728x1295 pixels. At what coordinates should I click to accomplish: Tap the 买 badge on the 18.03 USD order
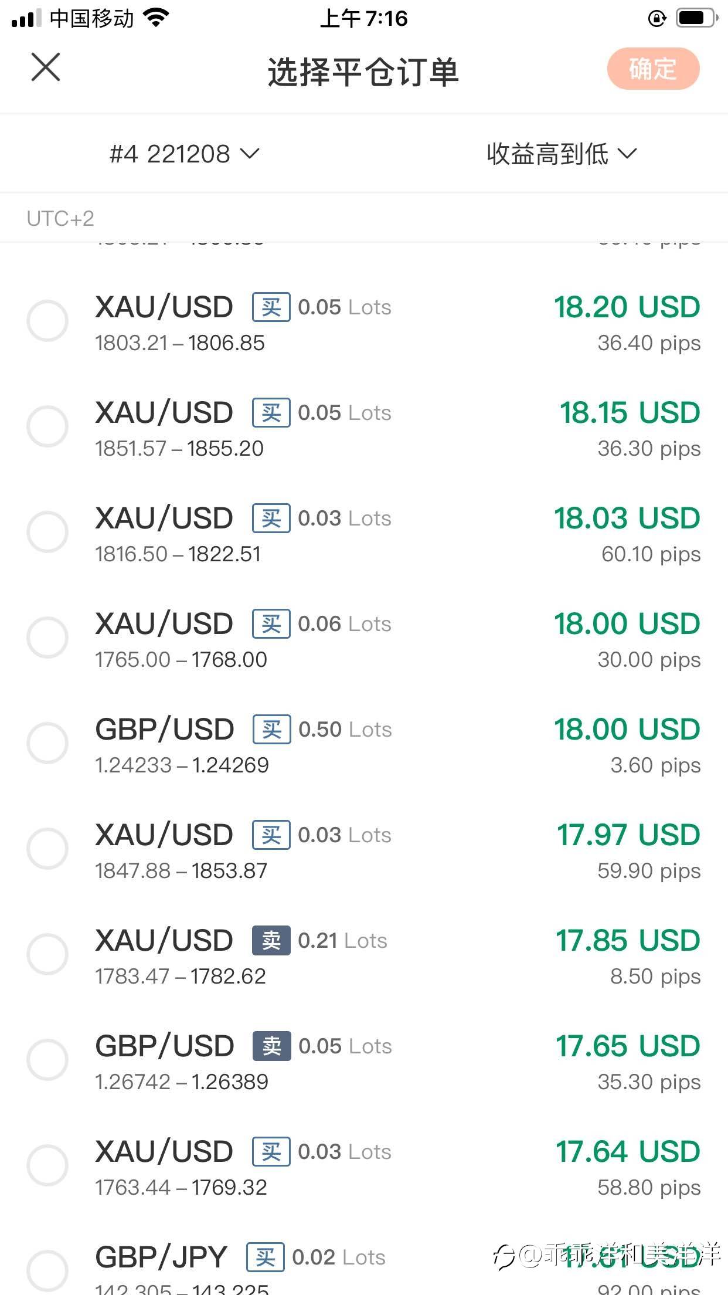click(271, 518)
